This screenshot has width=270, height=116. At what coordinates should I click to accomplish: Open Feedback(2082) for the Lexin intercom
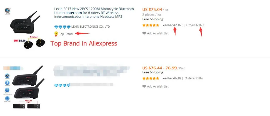tap(172, 25)
